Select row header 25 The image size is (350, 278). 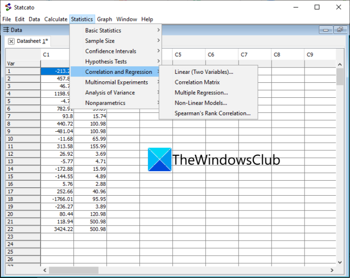pyautogui.click(x=23, y=252)
